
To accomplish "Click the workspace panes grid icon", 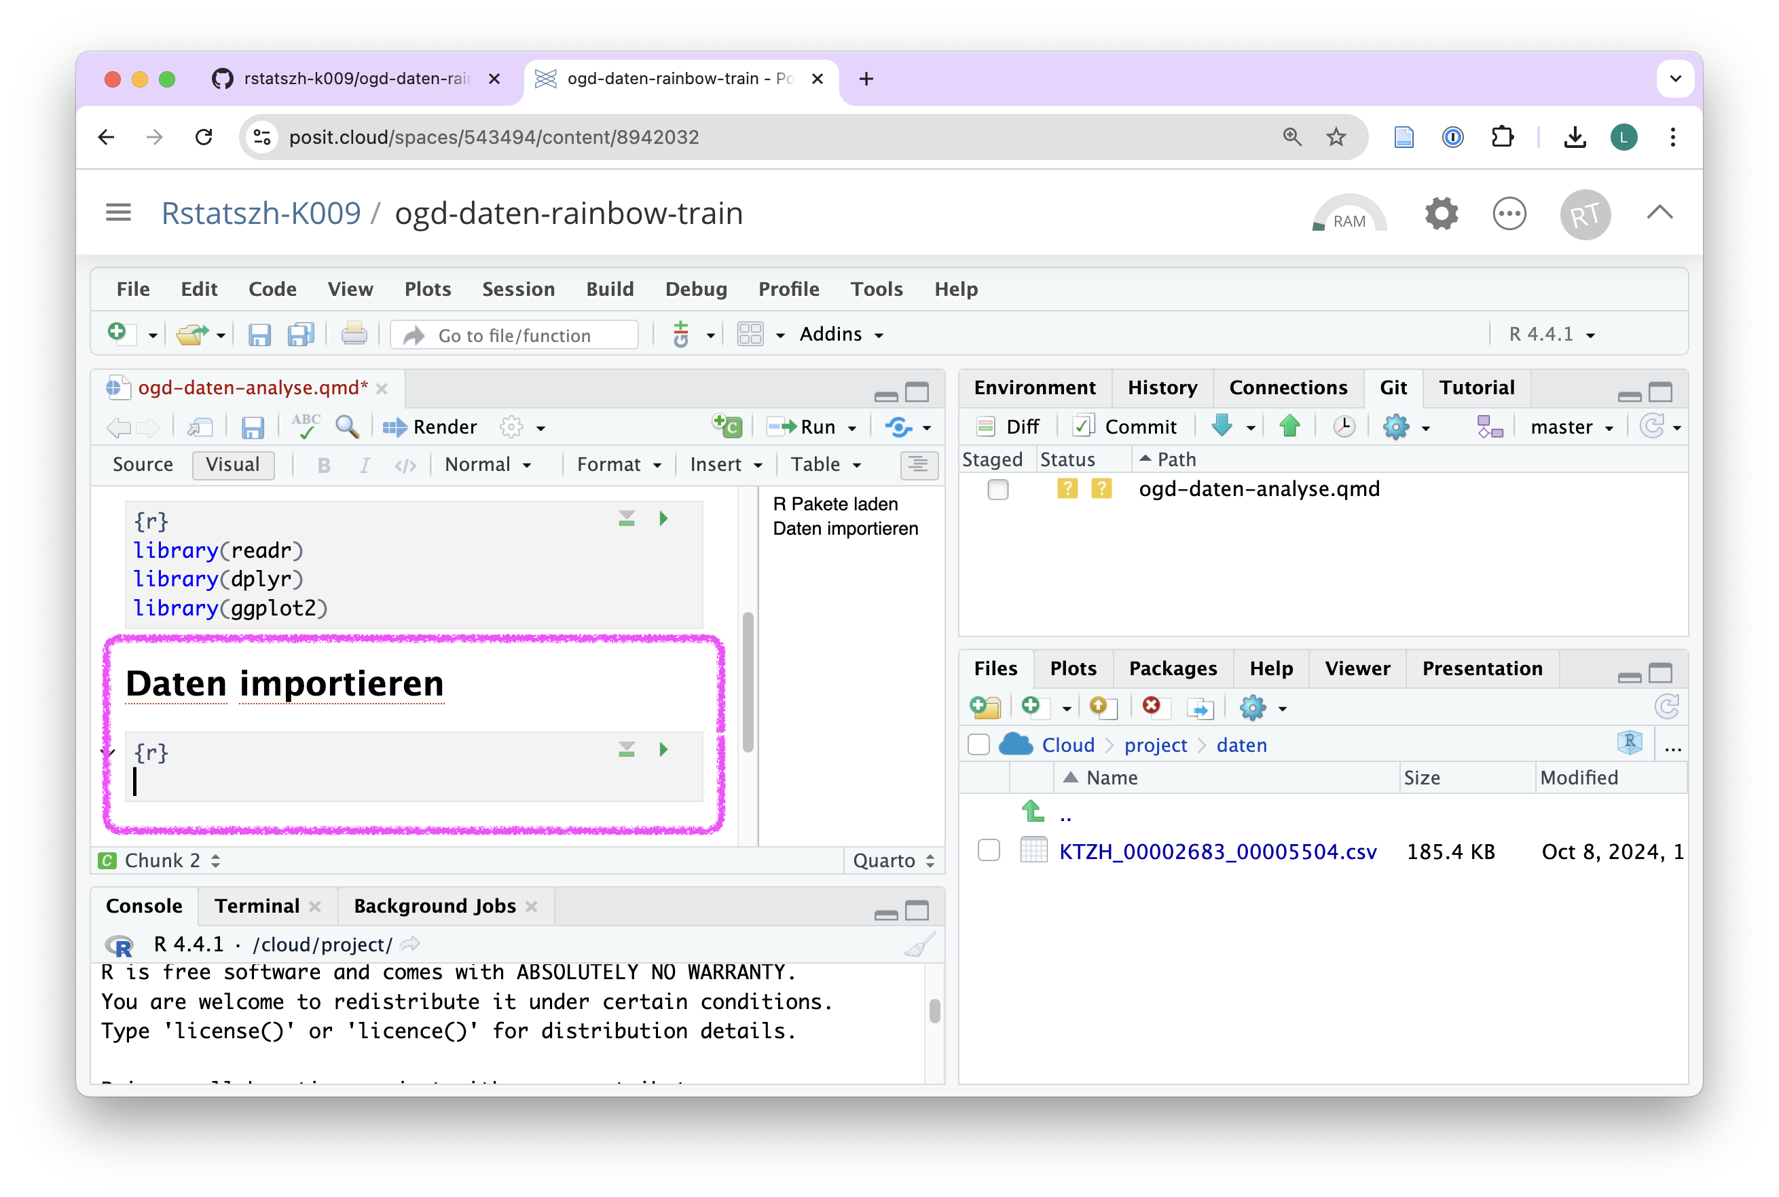I will click(750, 335).
